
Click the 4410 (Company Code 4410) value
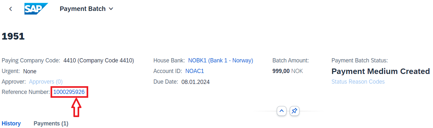click(99, 60)
